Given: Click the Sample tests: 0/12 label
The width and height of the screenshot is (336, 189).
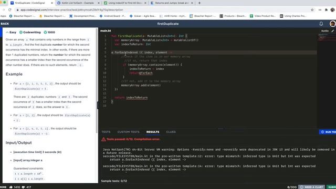Looking at the screenshot, I should pyautogui.click(x=114, y=181).
